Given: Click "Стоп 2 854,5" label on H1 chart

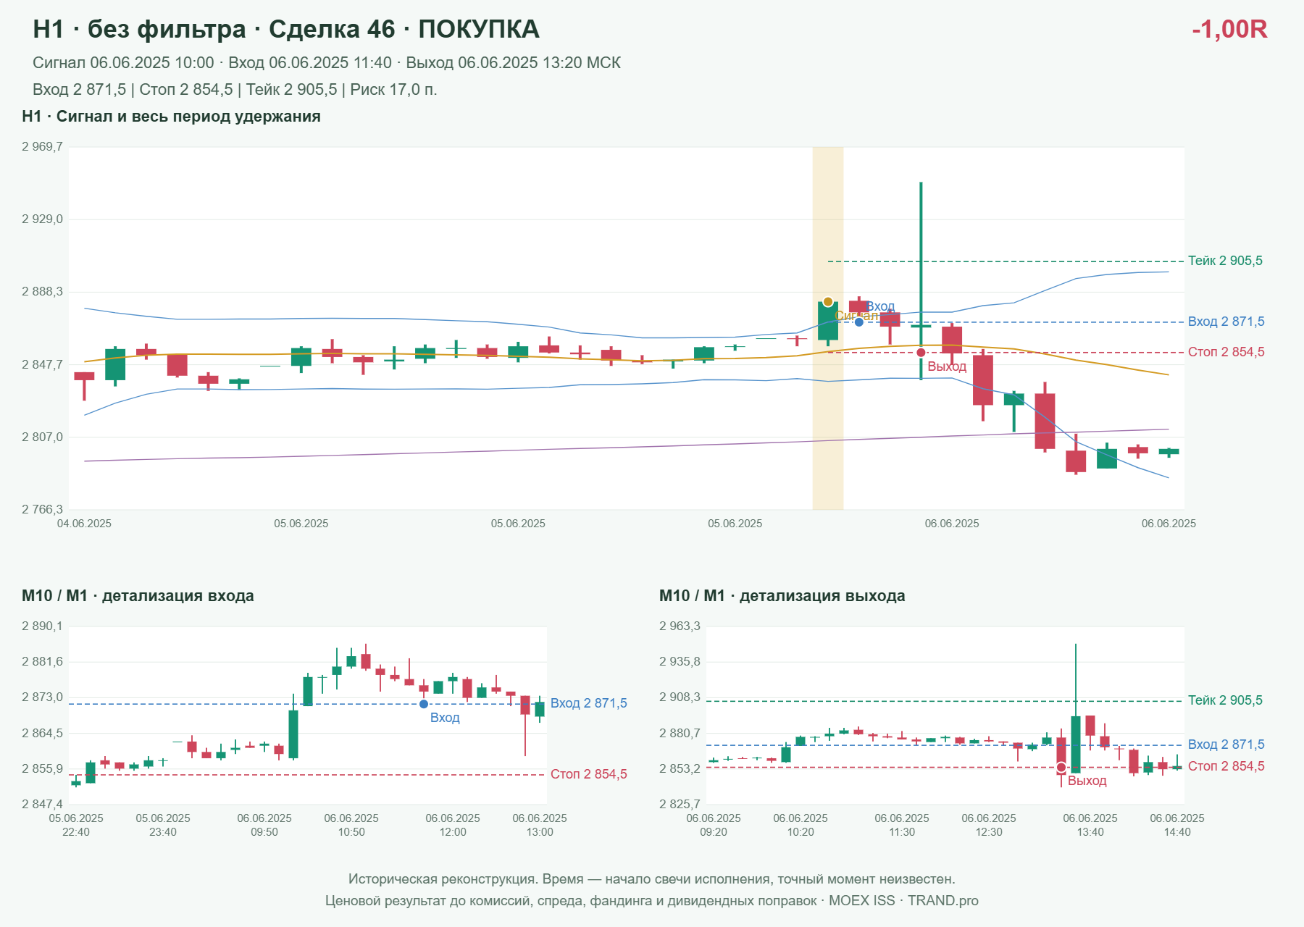Looking at the screenshot, I should click(x=1226, y=352).
